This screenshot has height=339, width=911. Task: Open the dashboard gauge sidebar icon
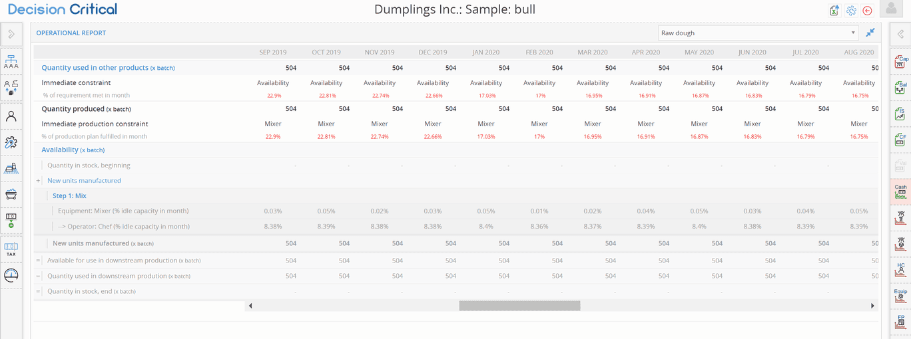[x=11, y=275]
